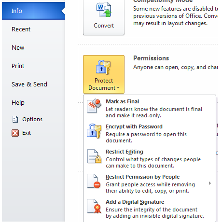Choose Restrict Editing from the menu

point(150,158)
